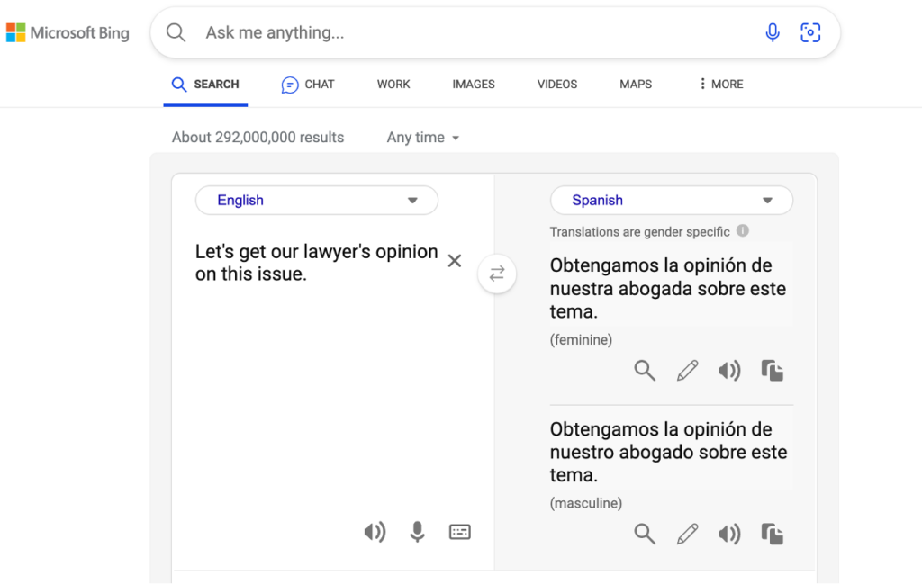Screen dimensions: 922x584
Task: Open the Spanish target language dropdown
Action: [x=671, y=200]
